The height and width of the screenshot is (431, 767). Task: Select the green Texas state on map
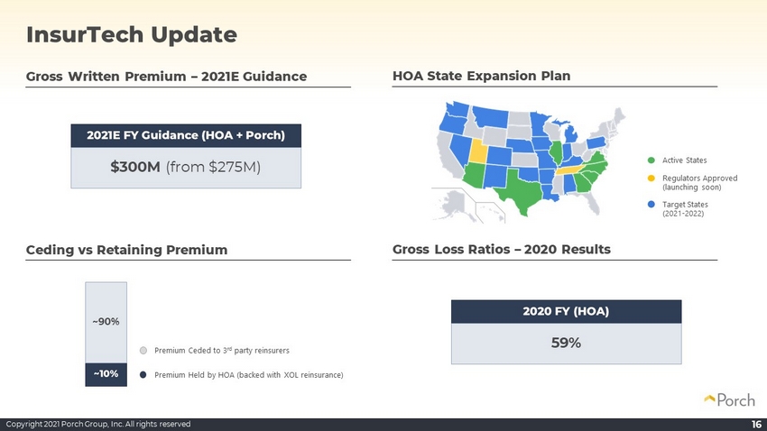[521, 192]
